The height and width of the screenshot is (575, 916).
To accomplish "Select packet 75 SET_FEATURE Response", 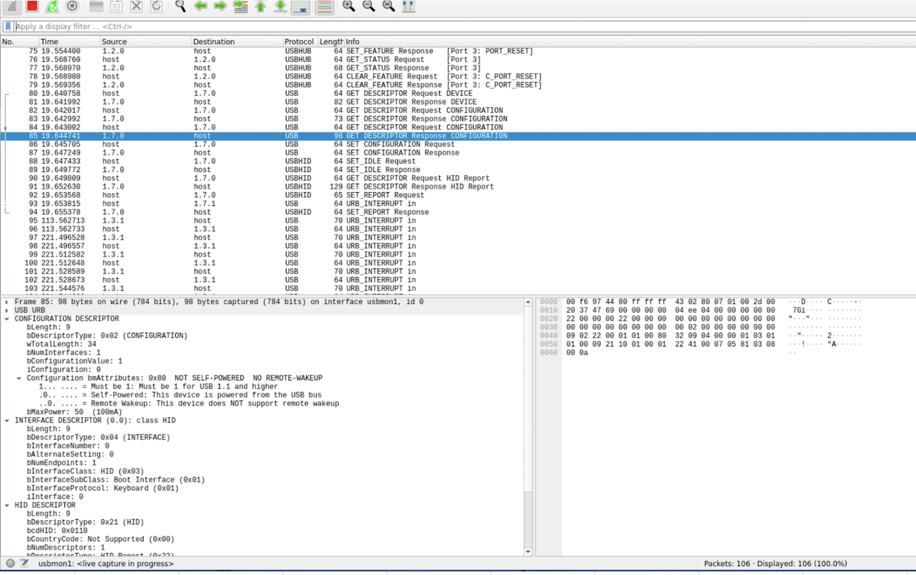I will pyautogui.click(x=458, y=51).
